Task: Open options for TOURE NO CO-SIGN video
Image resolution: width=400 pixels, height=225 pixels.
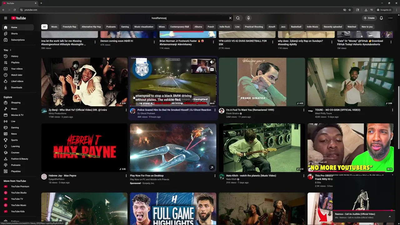Action: pyautogui.click(x=392, y=110)
